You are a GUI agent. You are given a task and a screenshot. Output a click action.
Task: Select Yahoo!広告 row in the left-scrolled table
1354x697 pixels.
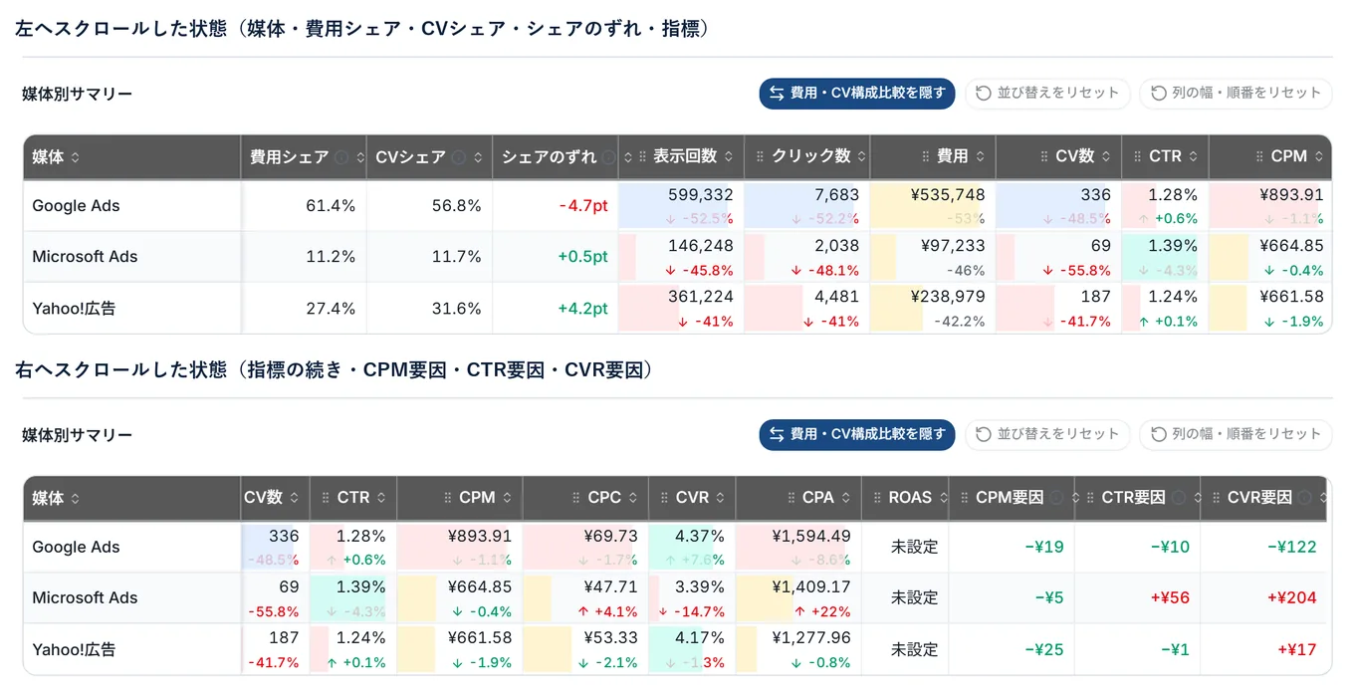click(677, 308)
